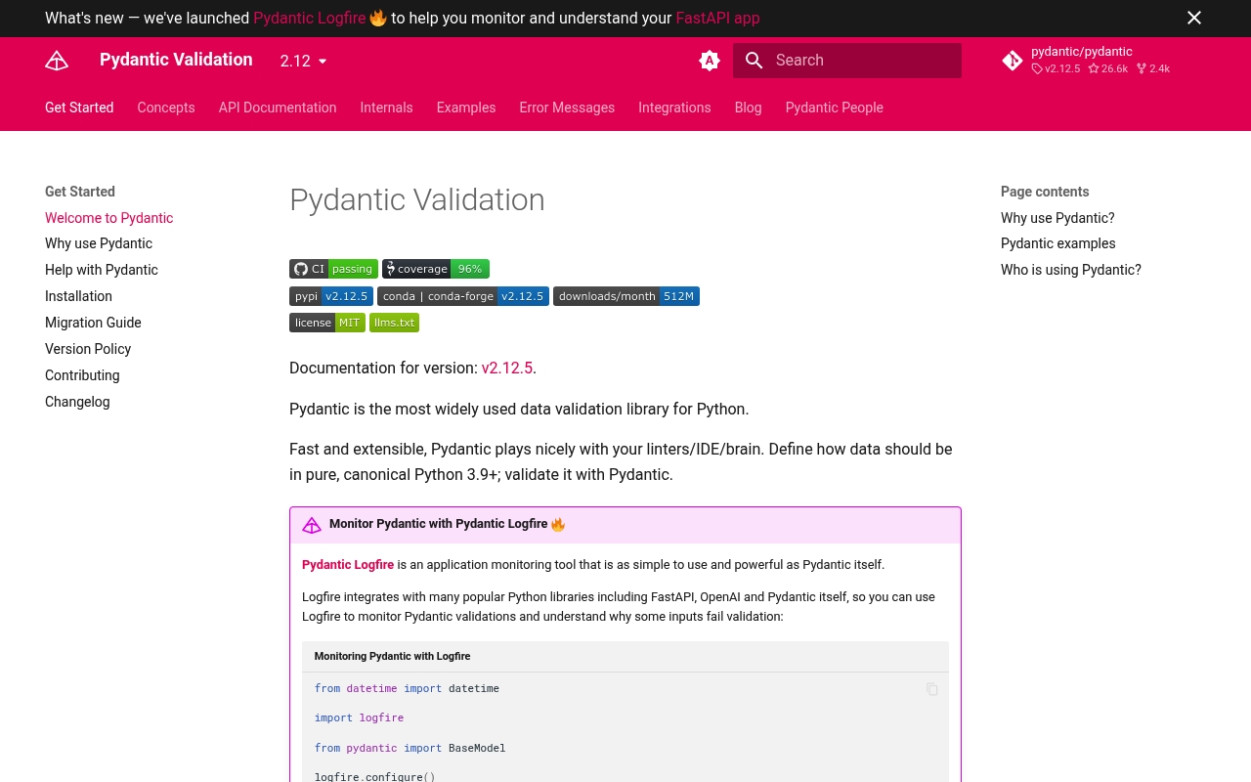Viewport: 1251px width, 782px height.
Task: Click the CI passing badge
Action: pyautogui.click(x=333, y=269)
